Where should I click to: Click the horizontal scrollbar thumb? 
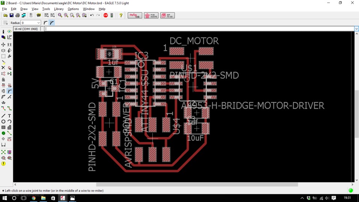[x=197, y=184]
